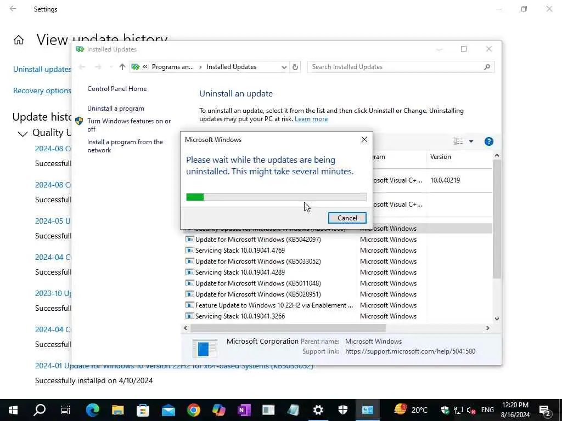This screenshot has height=421, width=562.
Task: Open Uninstall a program
Action: [x=116, y=109]
